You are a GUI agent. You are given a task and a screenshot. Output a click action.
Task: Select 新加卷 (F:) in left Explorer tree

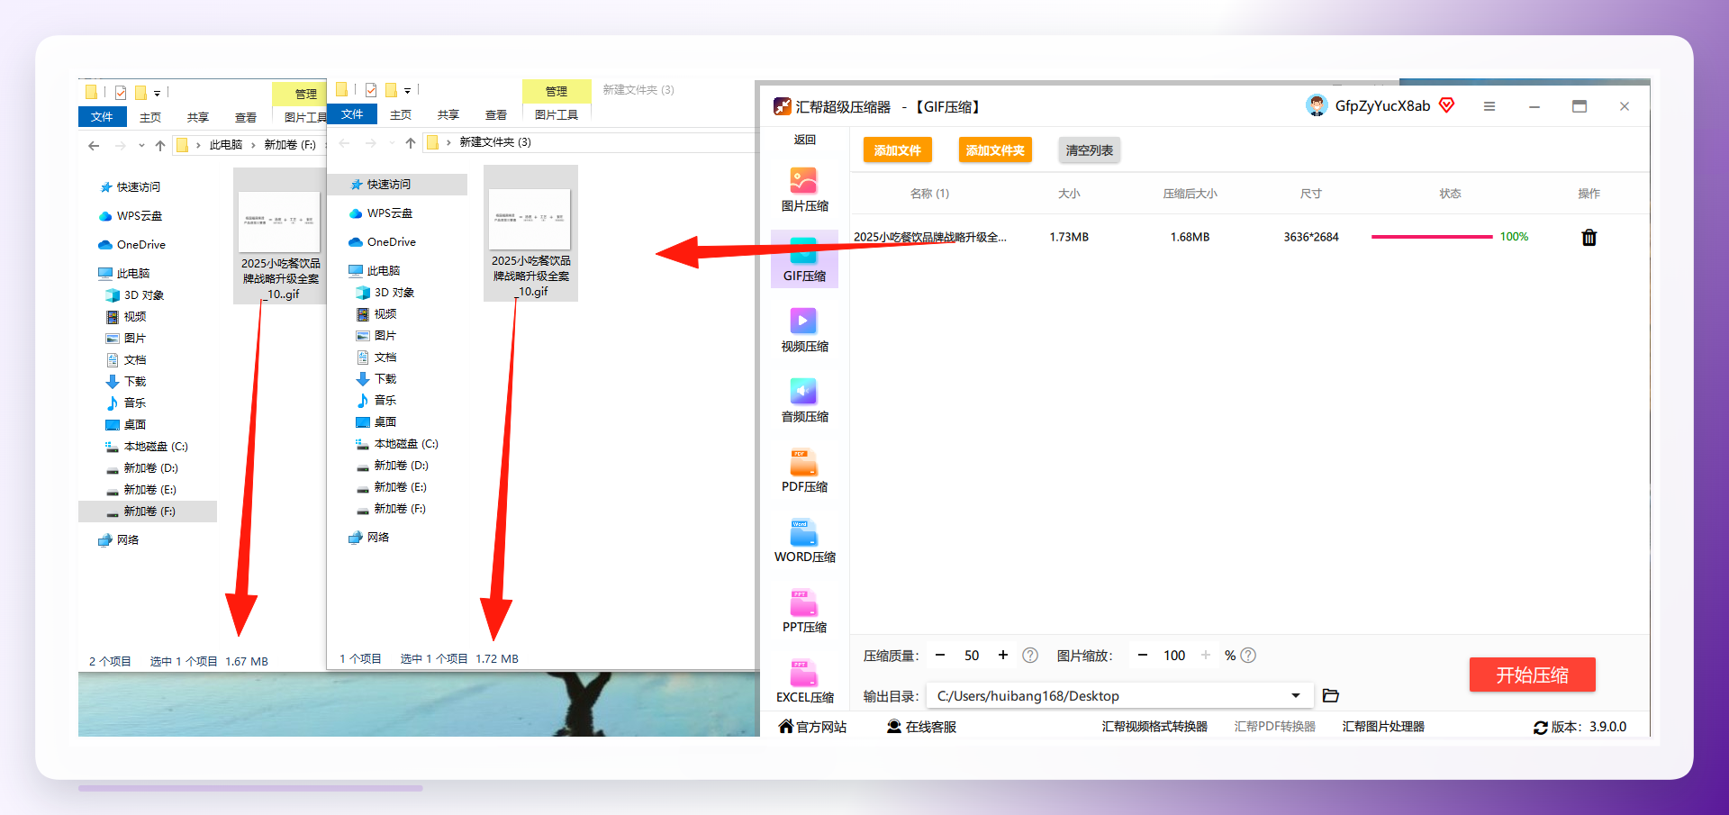click(148, 512)
